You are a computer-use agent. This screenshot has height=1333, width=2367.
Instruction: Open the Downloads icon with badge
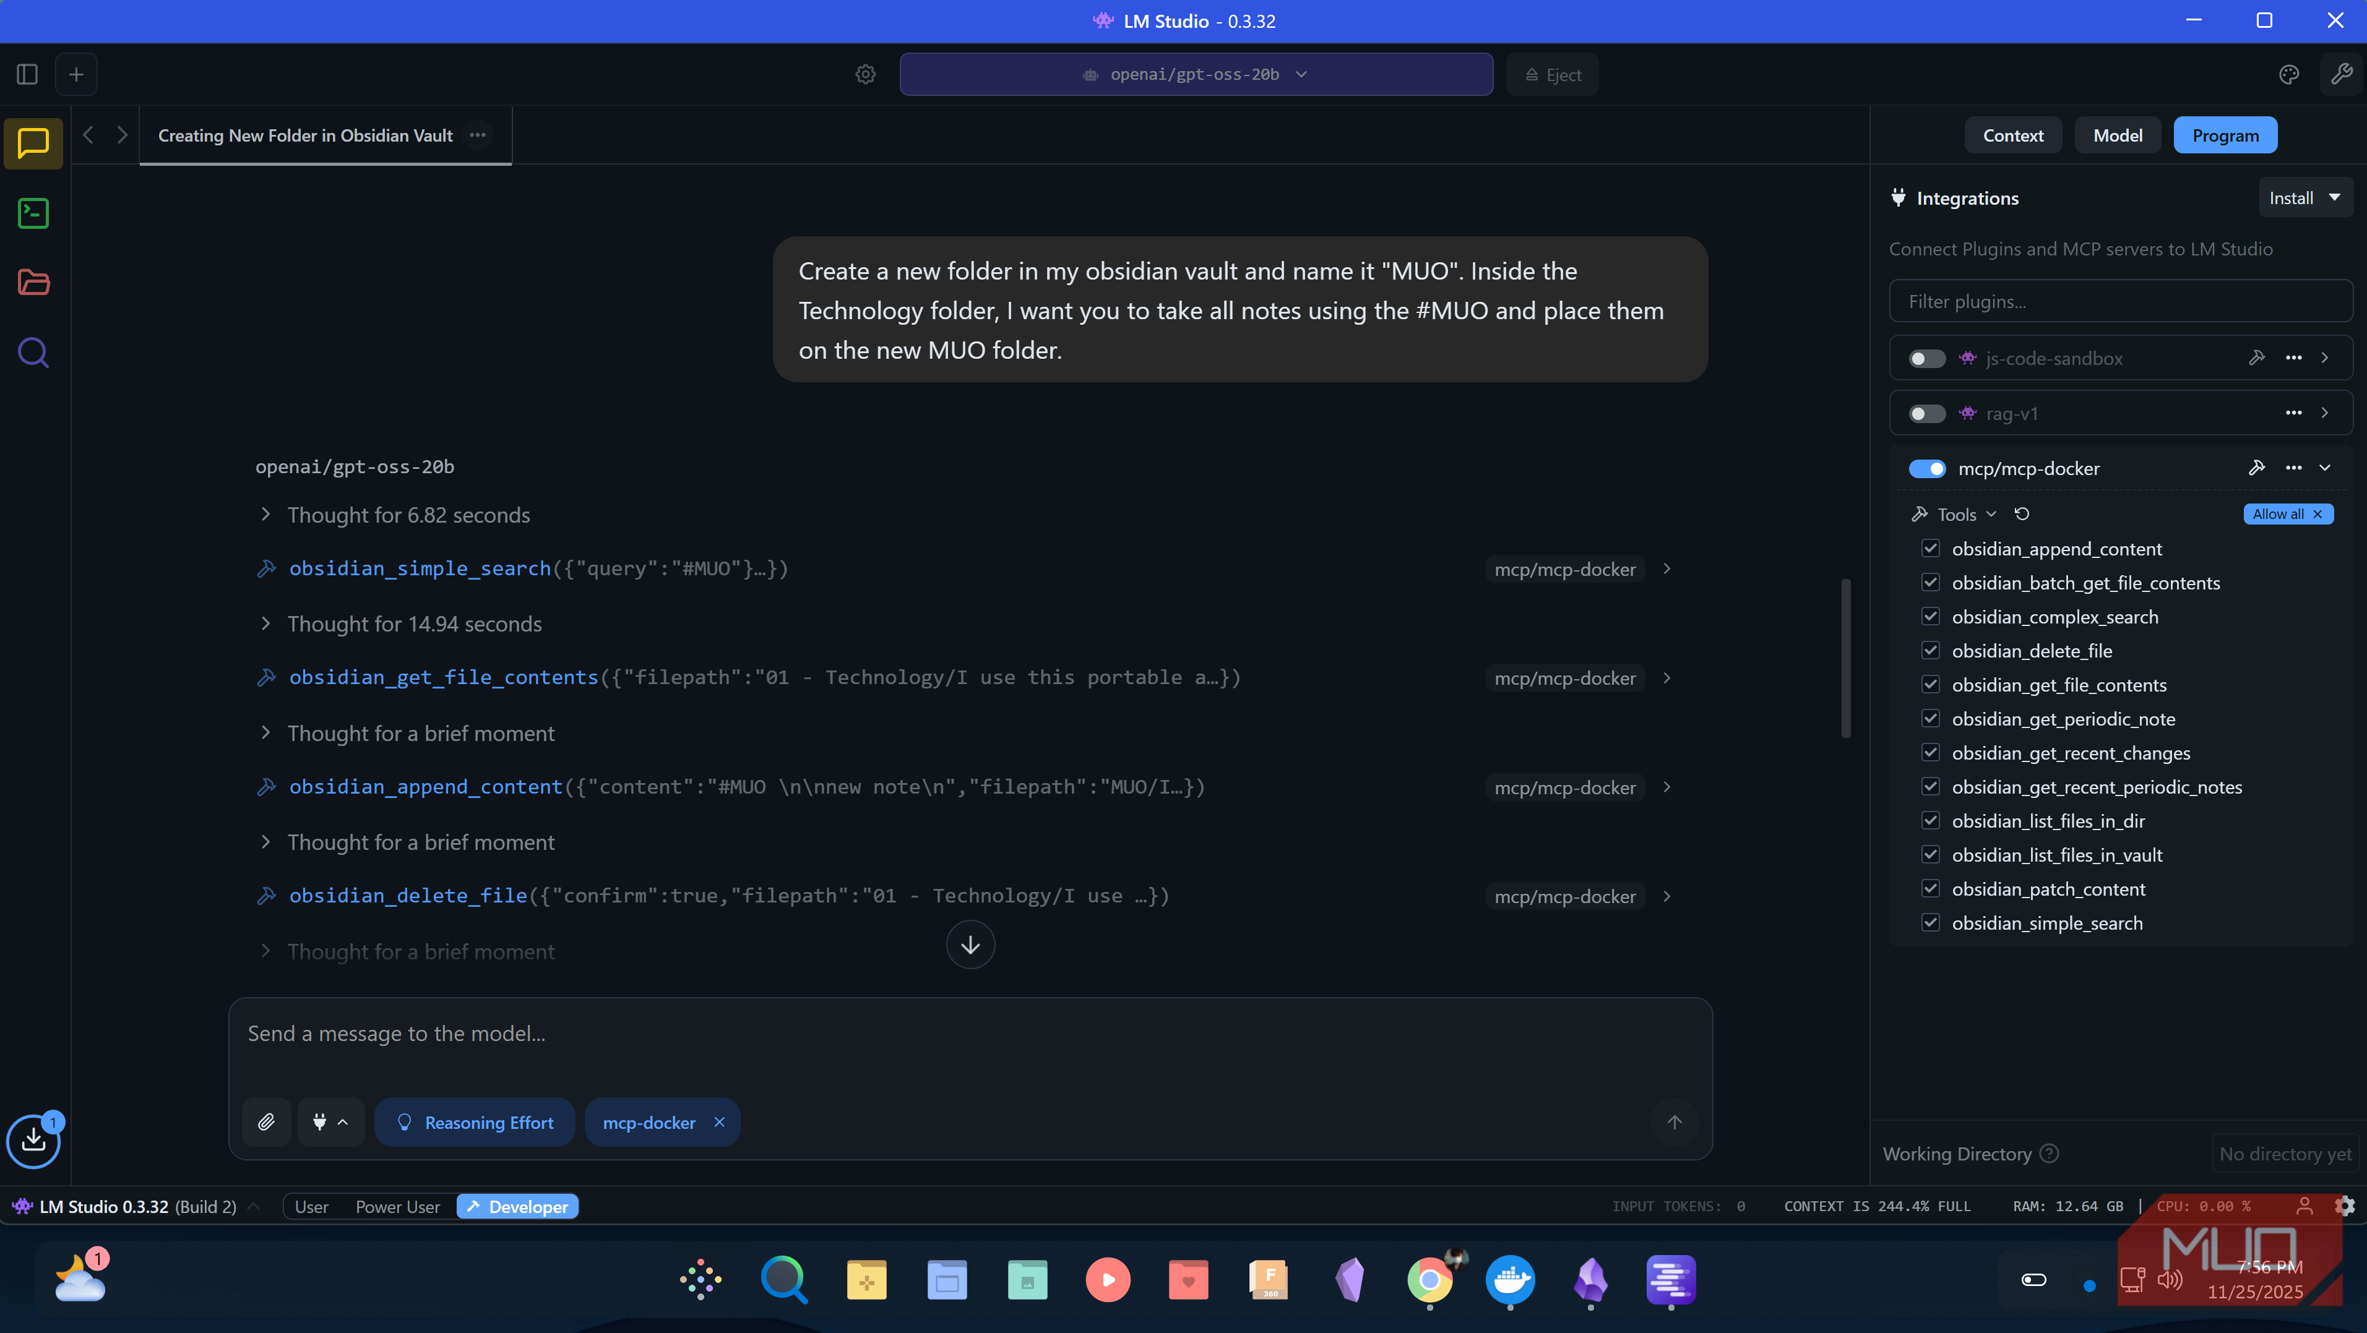[34, 1140]
